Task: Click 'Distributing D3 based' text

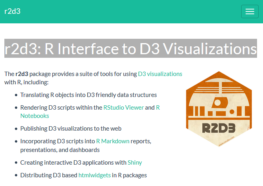Action: (49, 175)
